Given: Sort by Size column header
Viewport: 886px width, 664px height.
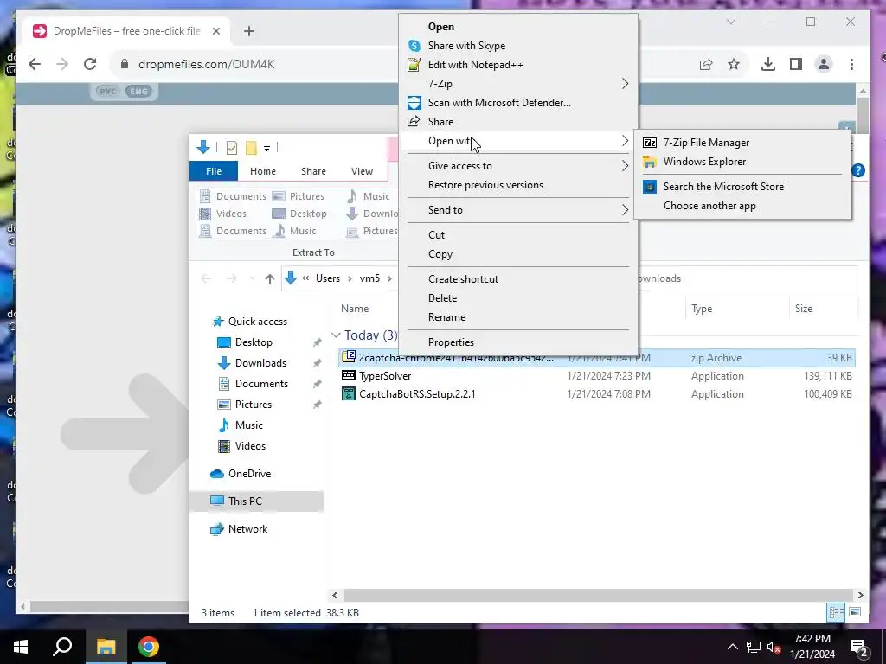Looking at the screenshot, I should [x=804, y=309].
